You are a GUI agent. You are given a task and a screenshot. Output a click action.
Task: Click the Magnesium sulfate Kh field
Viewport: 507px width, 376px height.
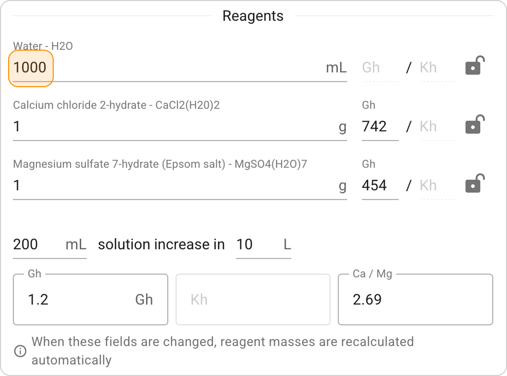[438, 186]
